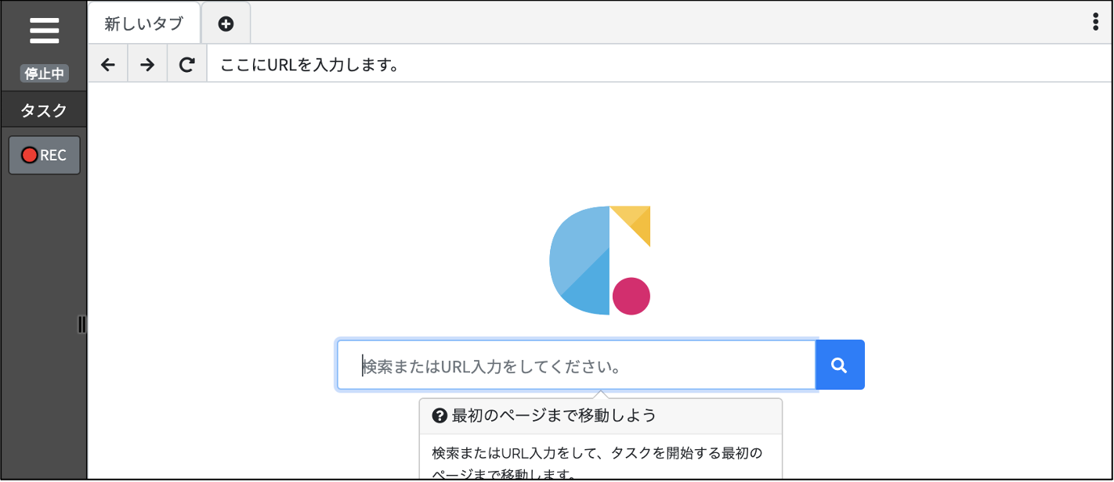
Task: Expand the browser options from the kebab menu
Action: coord(1094,22)
